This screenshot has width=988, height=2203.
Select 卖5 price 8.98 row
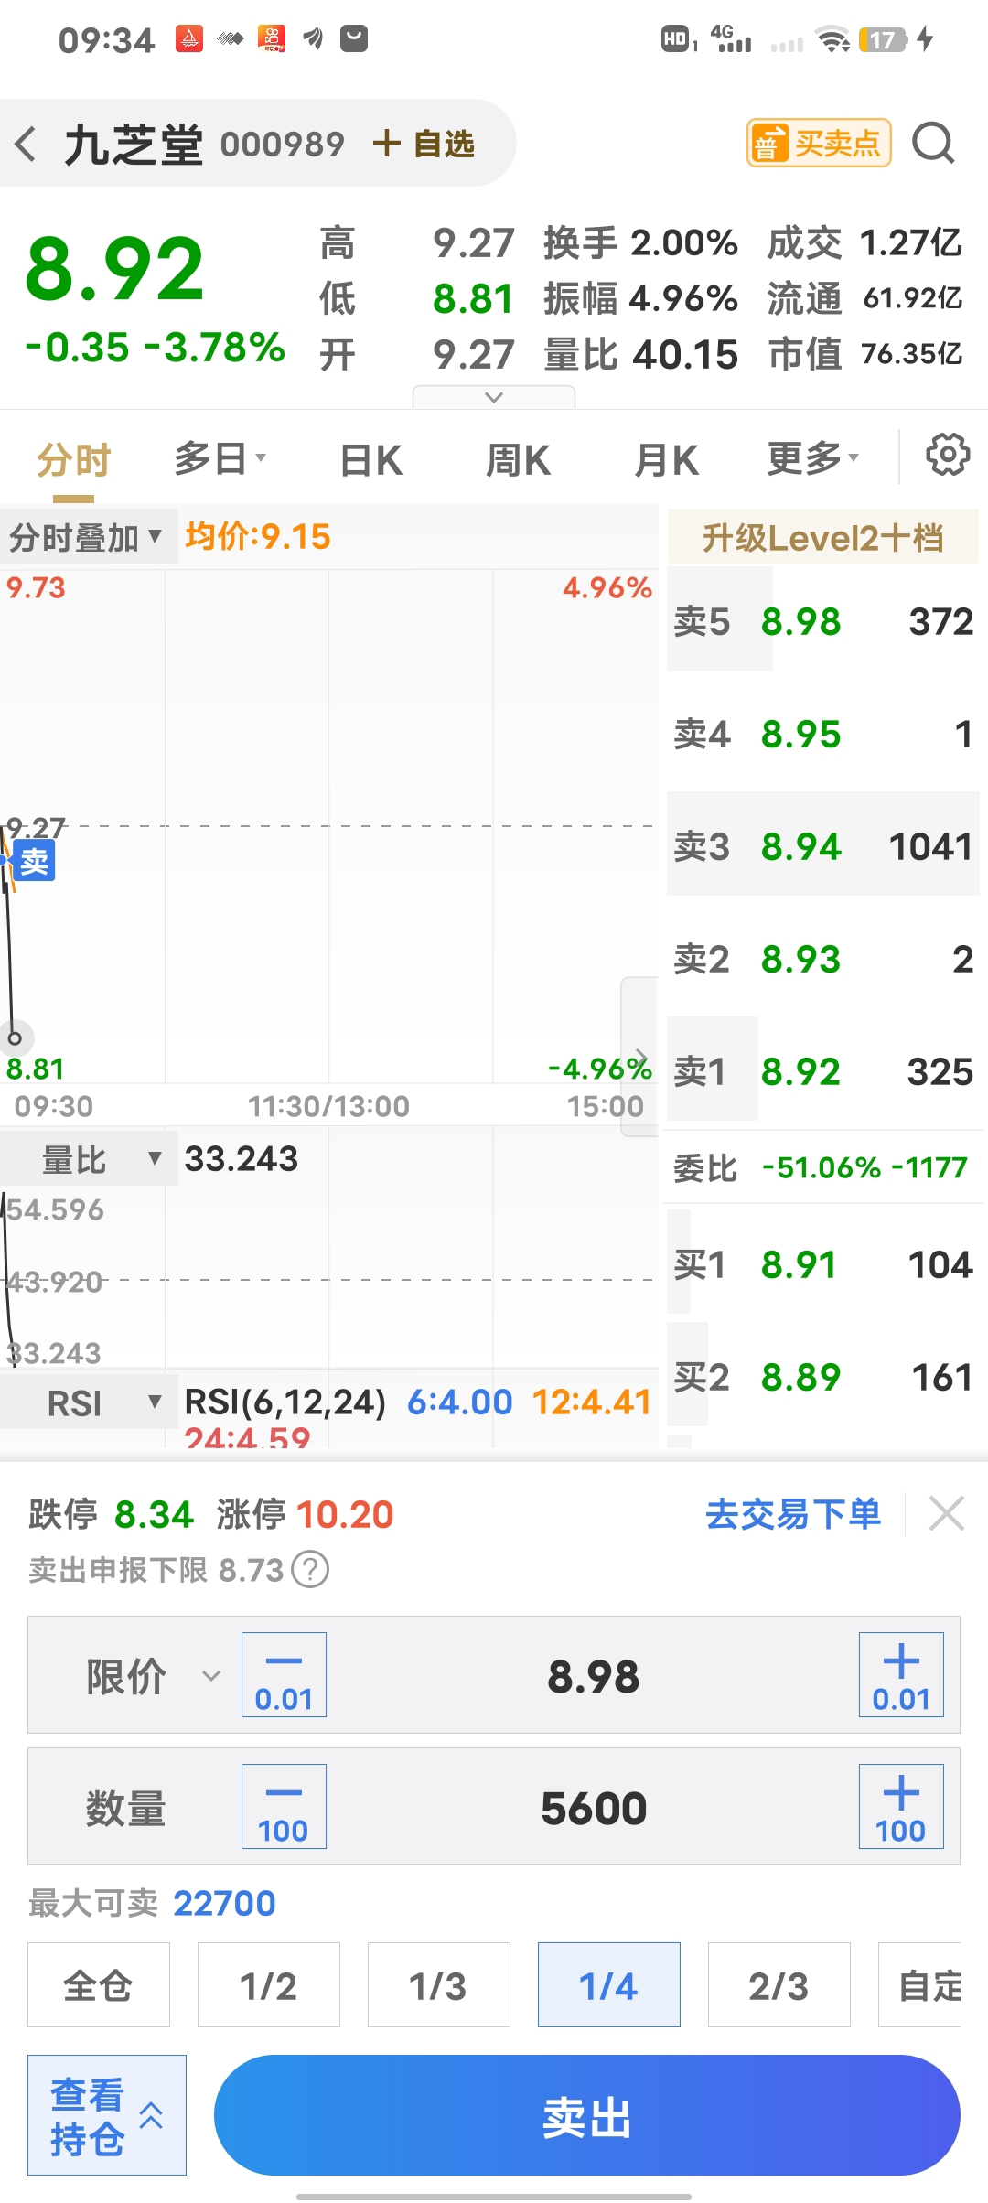click(822, 622)
